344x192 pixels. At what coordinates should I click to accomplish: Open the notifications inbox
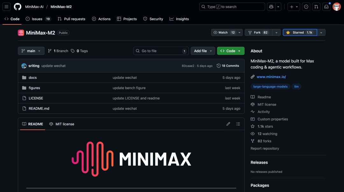[x=326, y=7]
